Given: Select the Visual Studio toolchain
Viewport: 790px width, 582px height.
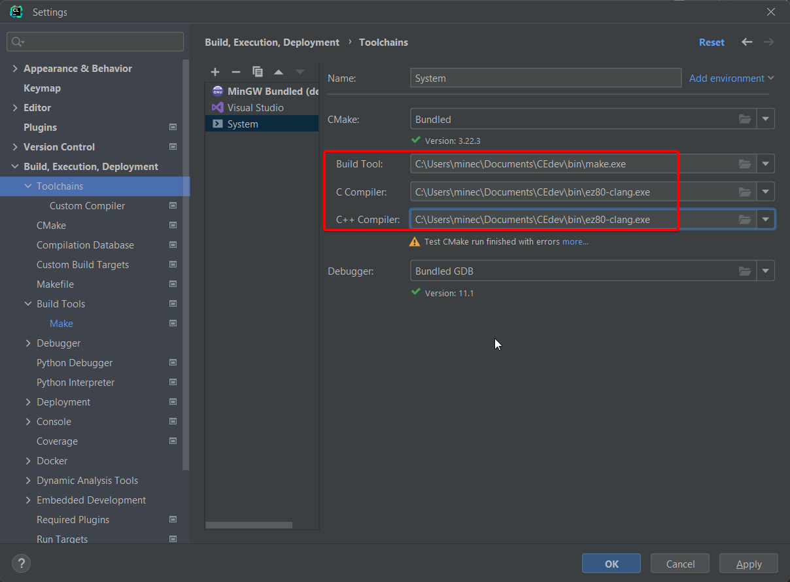Looking at the screenshot, I should coord(255,107).
